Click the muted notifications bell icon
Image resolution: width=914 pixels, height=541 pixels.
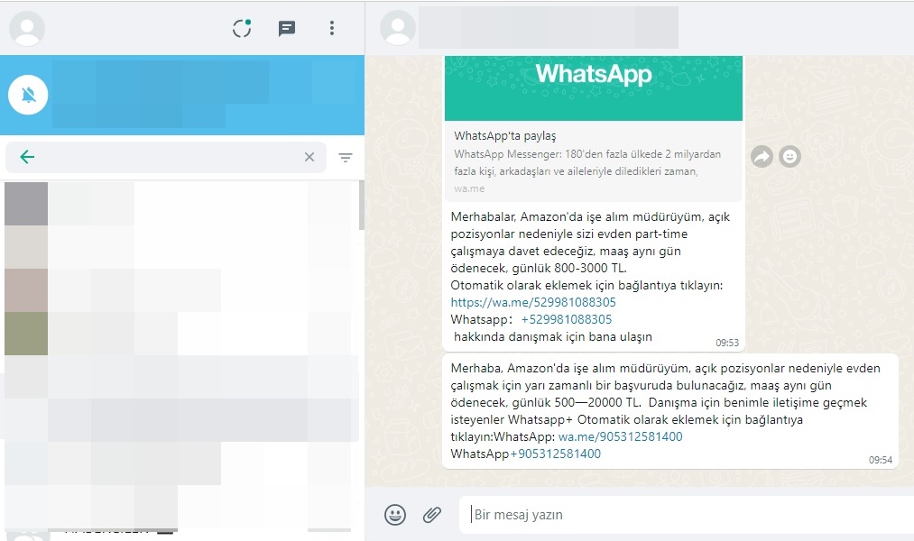[28, 95]
